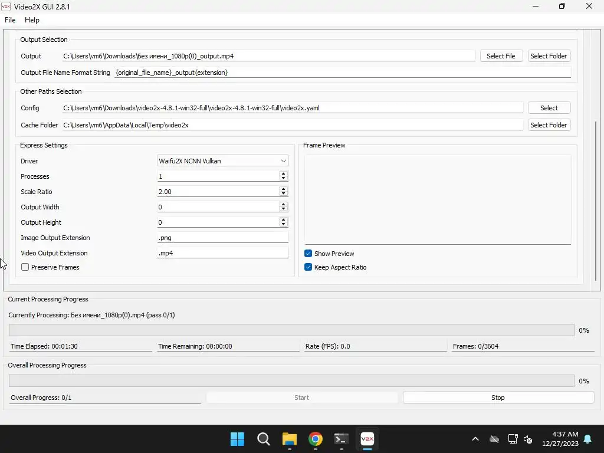604x453 pixels.
Task: Decrease Output Width with down arrow
Action: (284, 209)
